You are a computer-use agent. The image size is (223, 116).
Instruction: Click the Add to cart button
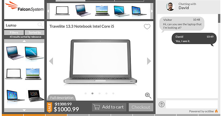109,107
